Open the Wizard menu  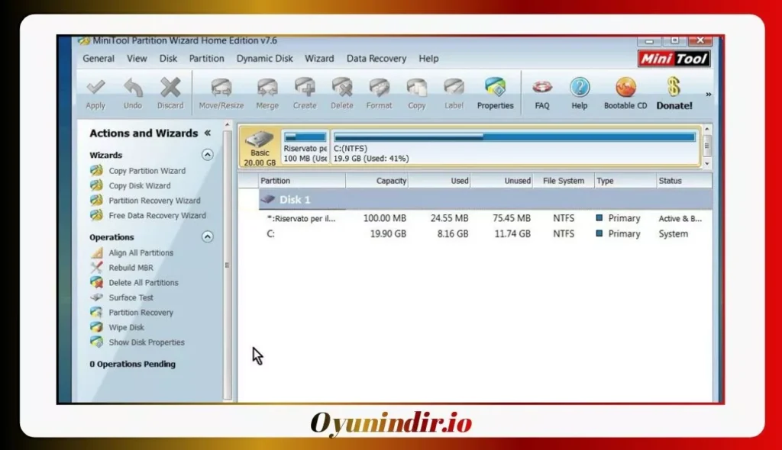click(x=319, y=58)
